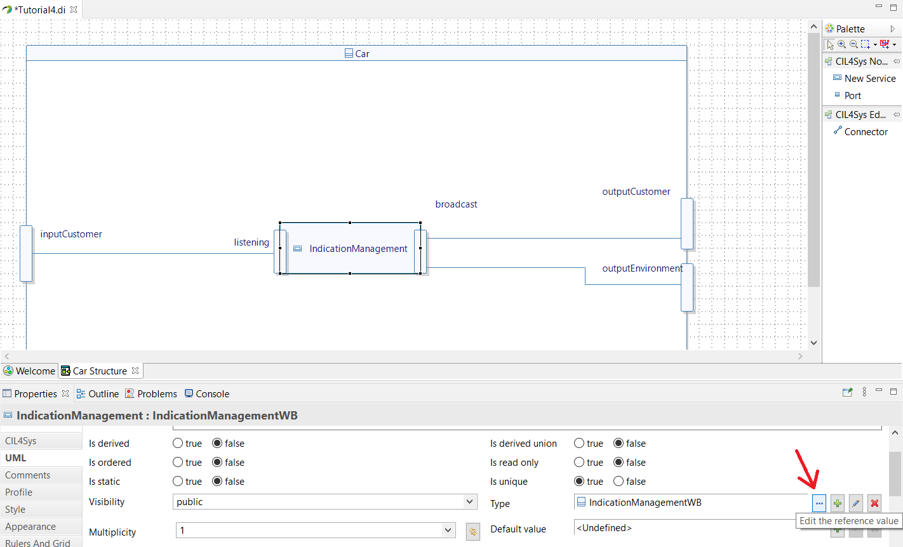Close the Car Structure diagram tab
Image resolution: width=903 pixels, height=547 pixels.
pos(135,371)
